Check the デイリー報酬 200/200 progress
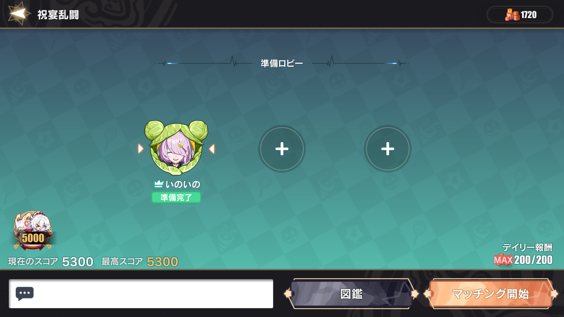 pyautogui.click(x=523, y=254)
